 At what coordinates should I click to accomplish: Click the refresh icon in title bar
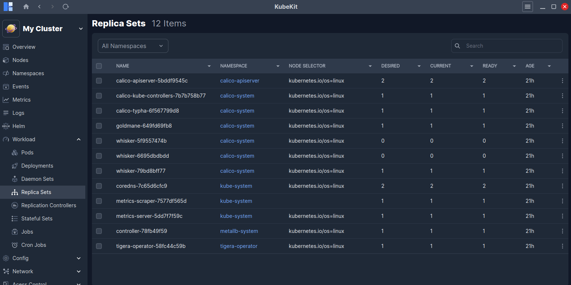click(x=66, y=7)
